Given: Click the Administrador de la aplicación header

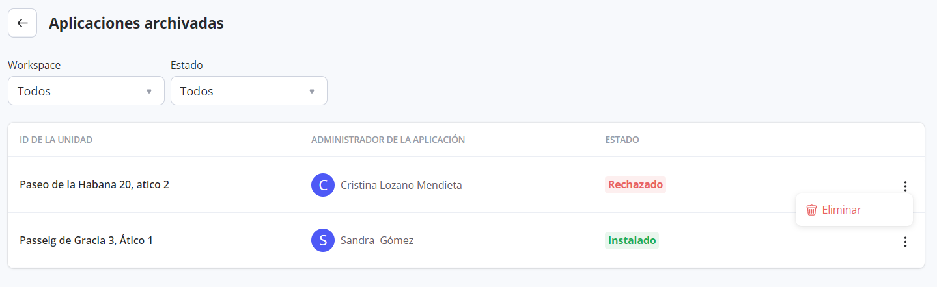Looking at the screenshot, I should coord(388,140).
